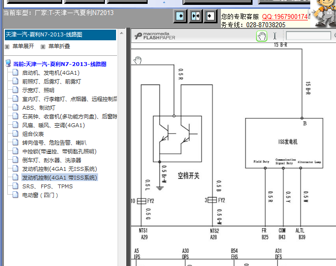This screenshot has width=336, height=266.
Task: Open 组合仪表 diagram
Action: [33, 134]
